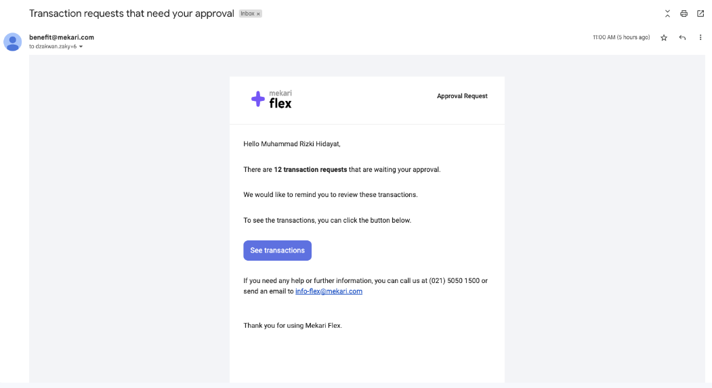Click the Approval Request header text

[462, 96]
